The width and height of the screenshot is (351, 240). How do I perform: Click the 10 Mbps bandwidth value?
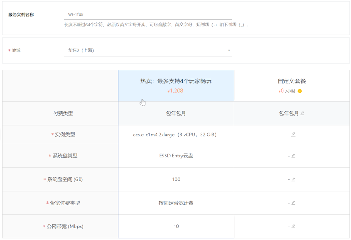tap(176, 227)
